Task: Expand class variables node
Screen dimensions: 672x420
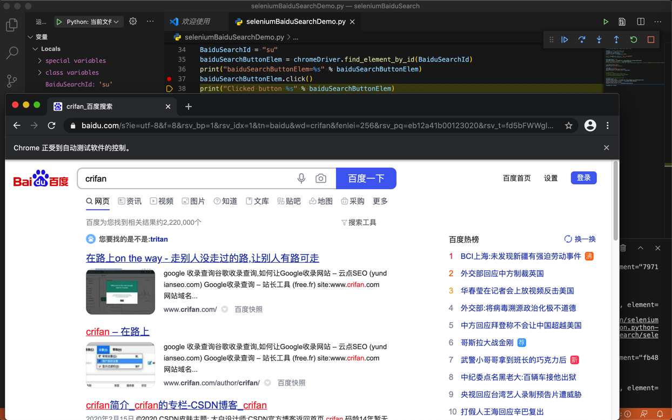Action: pos(39,72)
